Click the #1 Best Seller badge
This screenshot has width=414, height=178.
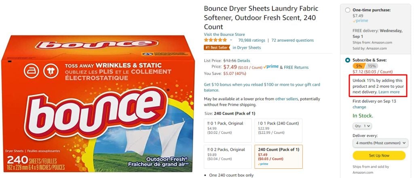click(217, 48)
